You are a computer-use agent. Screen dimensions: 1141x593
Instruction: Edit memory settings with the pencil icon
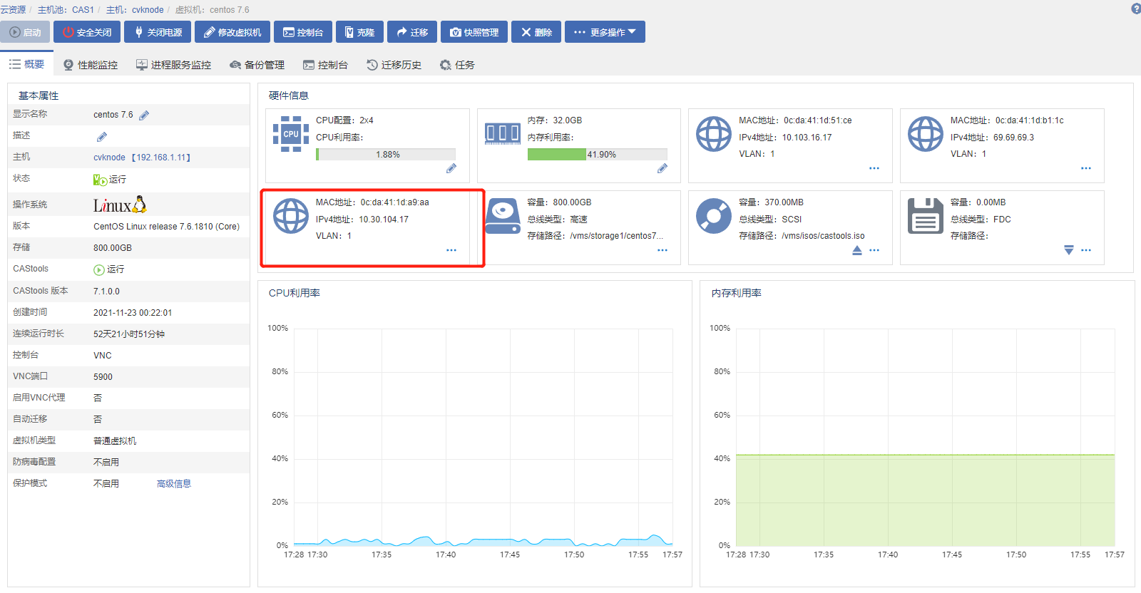point(662,168)
